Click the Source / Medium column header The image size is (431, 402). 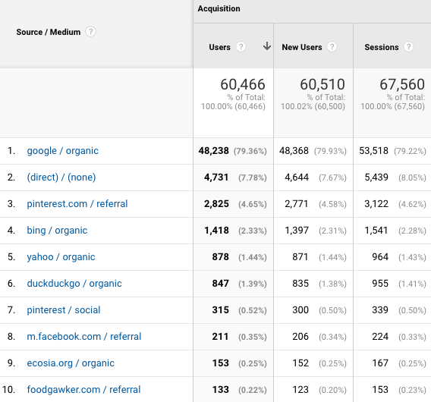coord(49,32)
